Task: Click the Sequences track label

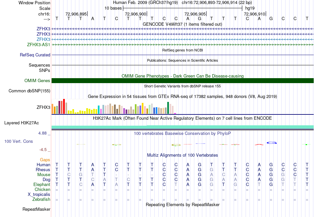Action: pyautogui.click(x=39, y=65)
